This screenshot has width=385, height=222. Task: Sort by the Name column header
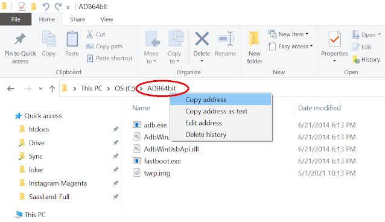141,108
